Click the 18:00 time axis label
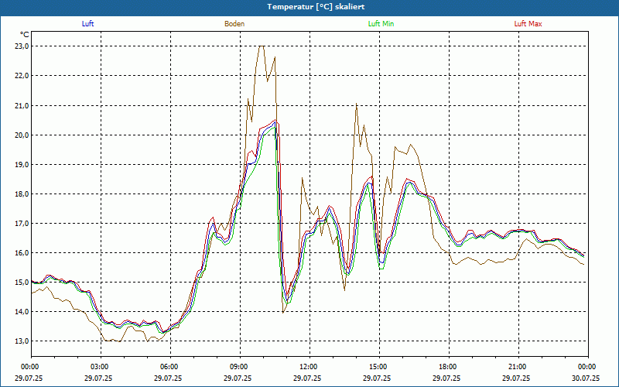 coord(447,367)
